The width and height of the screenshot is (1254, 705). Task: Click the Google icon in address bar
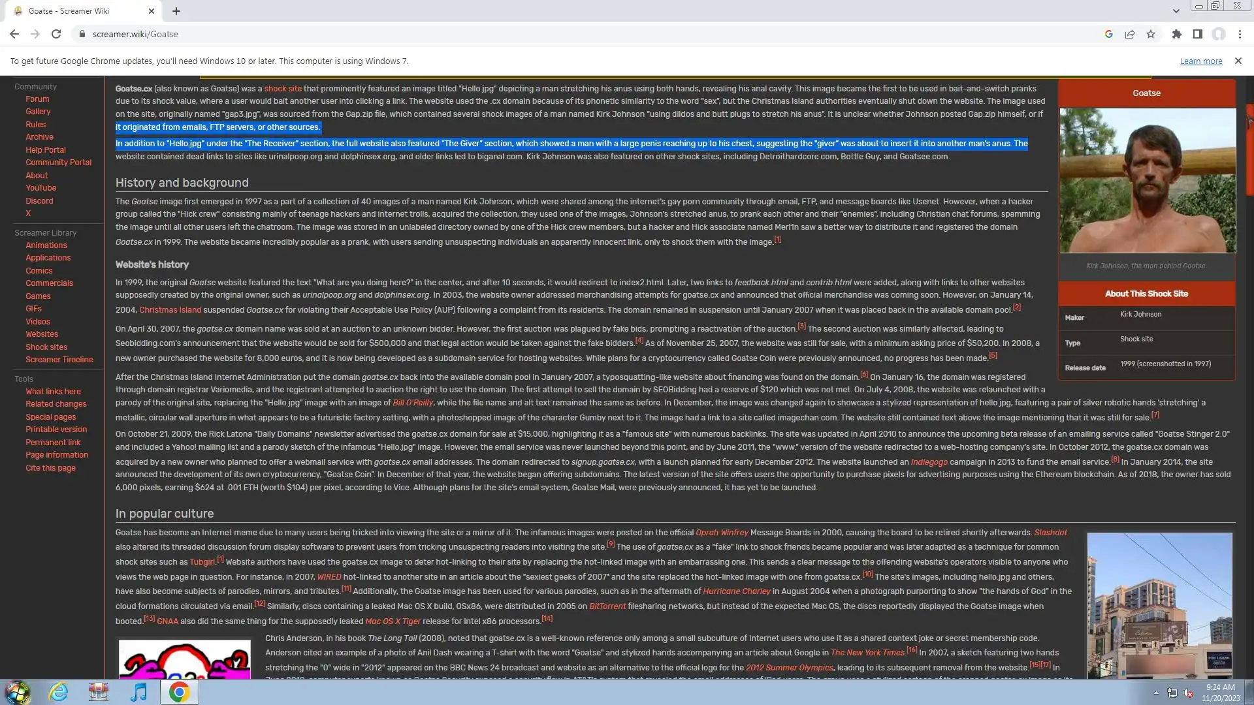pyautogui.click(x=1108, y=34)
